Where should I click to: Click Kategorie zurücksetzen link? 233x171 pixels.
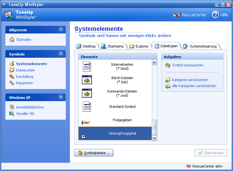pyautogui.click(x=190, y=80)
